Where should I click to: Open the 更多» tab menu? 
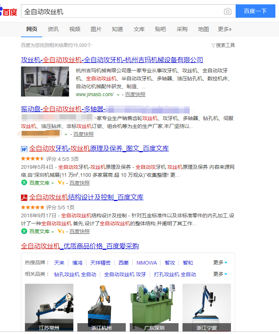(224, 29)
